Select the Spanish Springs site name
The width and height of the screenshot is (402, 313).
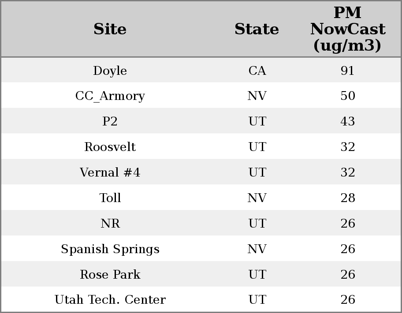pyautogui.click(x=110, y=249)
